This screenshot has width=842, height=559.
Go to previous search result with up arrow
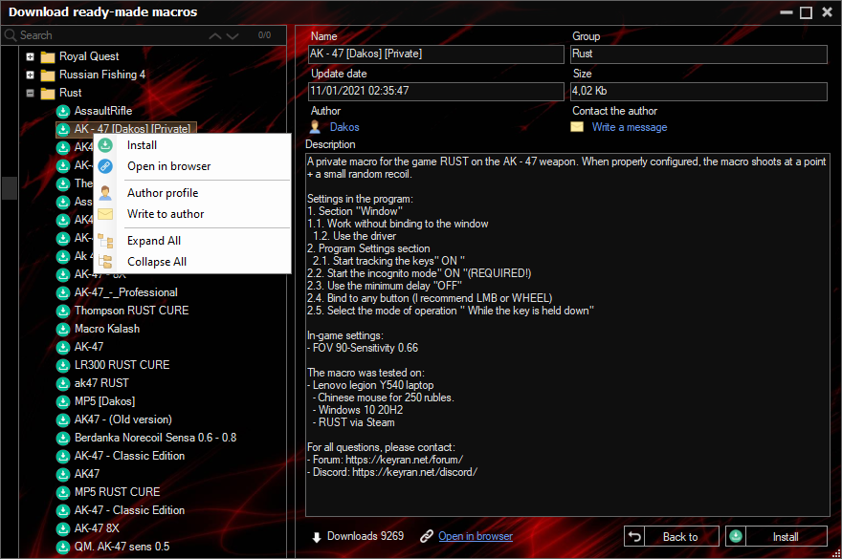pyautogui.click(x=215, y=36)
